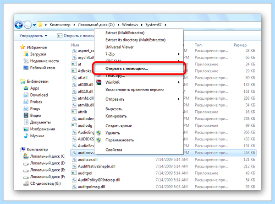Choose Extract (MultiExtractor) from context menu
This screenshot has width=275, height=204.
125,33
